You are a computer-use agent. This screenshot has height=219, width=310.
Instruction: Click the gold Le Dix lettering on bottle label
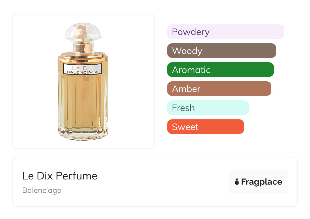coord(82,68)
